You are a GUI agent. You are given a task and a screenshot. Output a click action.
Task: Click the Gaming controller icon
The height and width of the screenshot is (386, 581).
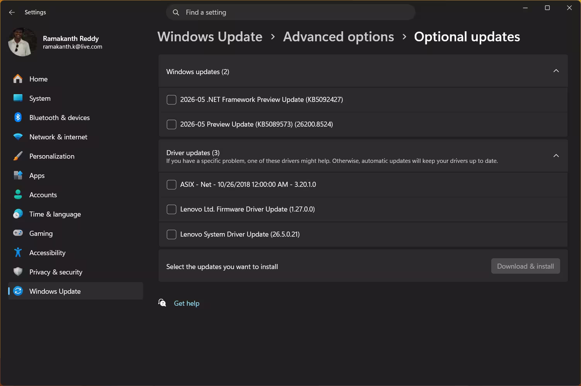coord(18,233)
